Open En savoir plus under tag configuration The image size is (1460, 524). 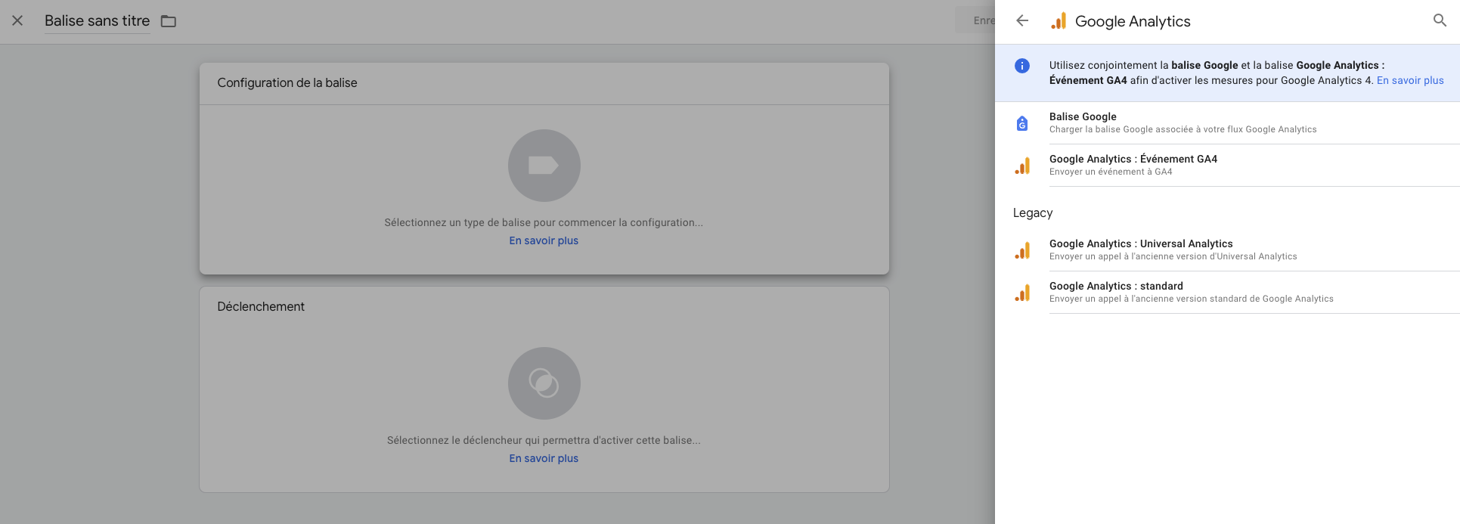(544, 240)
